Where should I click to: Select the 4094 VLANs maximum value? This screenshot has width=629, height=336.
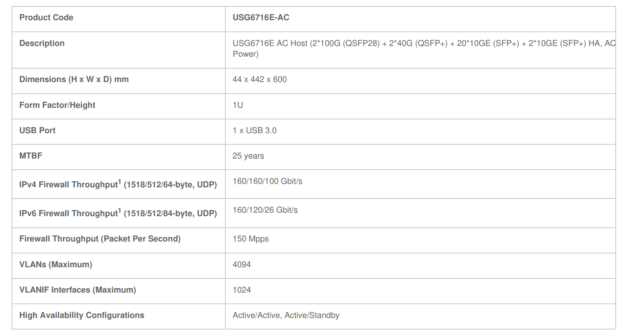[x=242, y=265]
